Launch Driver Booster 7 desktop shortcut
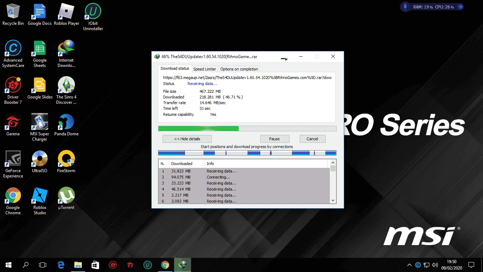Viewport: 483px width, 272px height. (13, 91)
